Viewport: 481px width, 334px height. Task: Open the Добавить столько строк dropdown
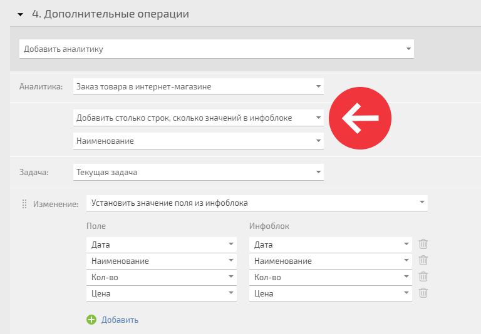(x=199, y=118)
